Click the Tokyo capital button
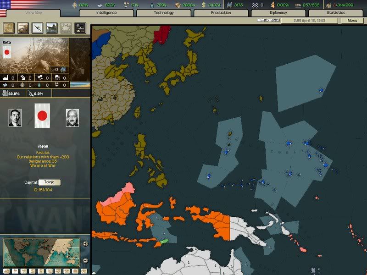Viewport: 367px width, 275px height. (49, 182)
